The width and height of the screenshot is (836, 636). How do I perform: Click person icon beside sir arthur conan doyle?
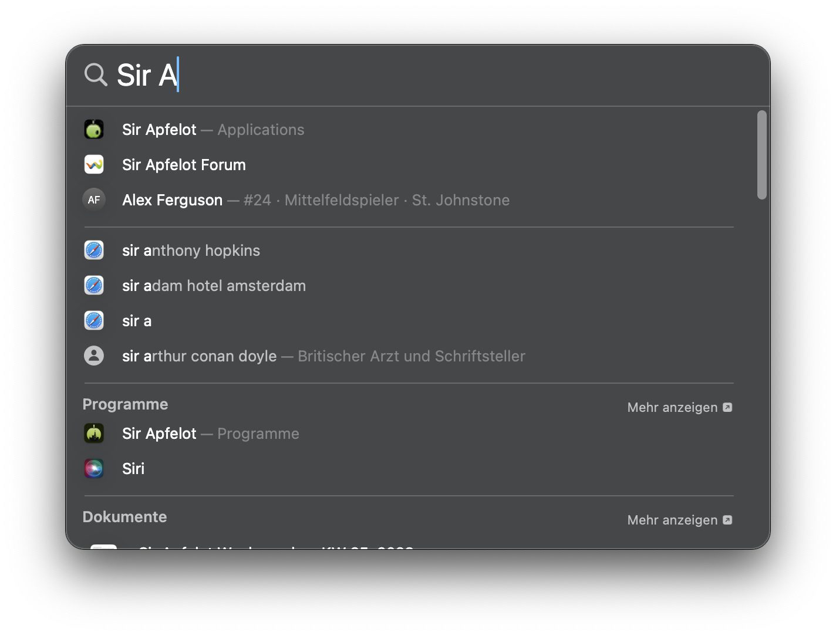(x=94, y=356)
